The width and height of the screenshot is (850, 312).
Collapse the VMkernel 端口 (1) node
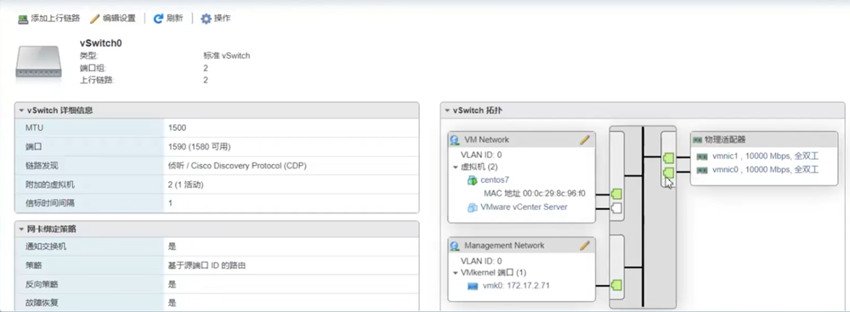456,273
